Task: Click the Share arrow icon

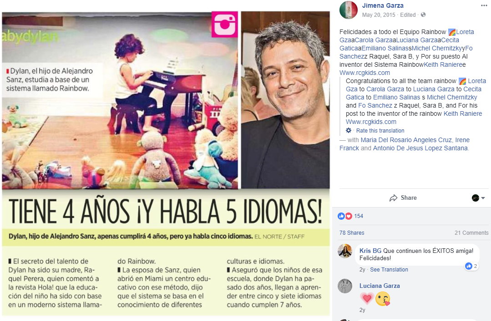Action: (x=393, y=198)
